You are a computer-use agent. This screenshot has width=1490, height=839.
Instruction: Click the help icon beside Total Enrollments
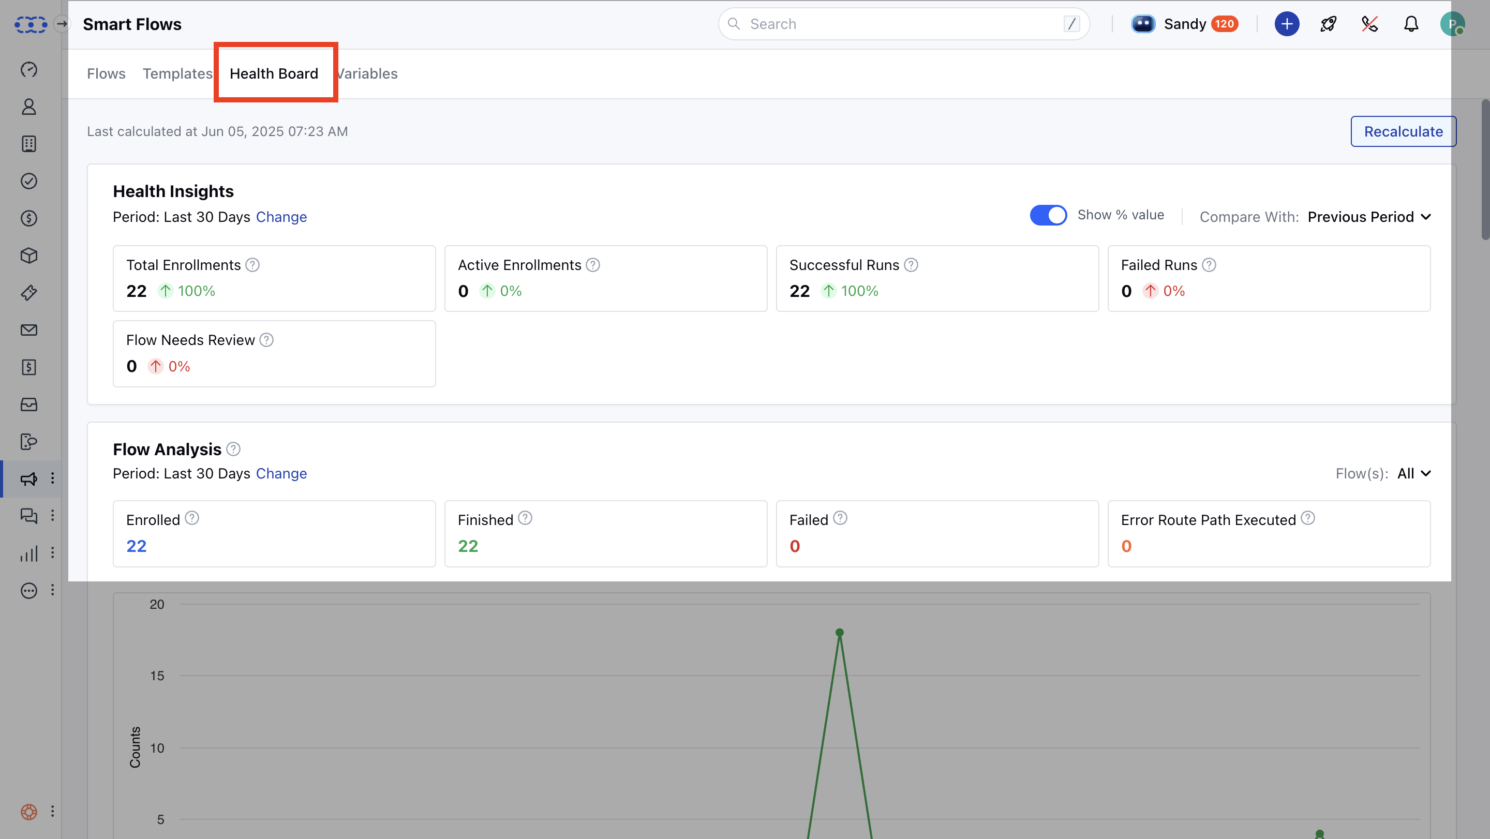252,265
